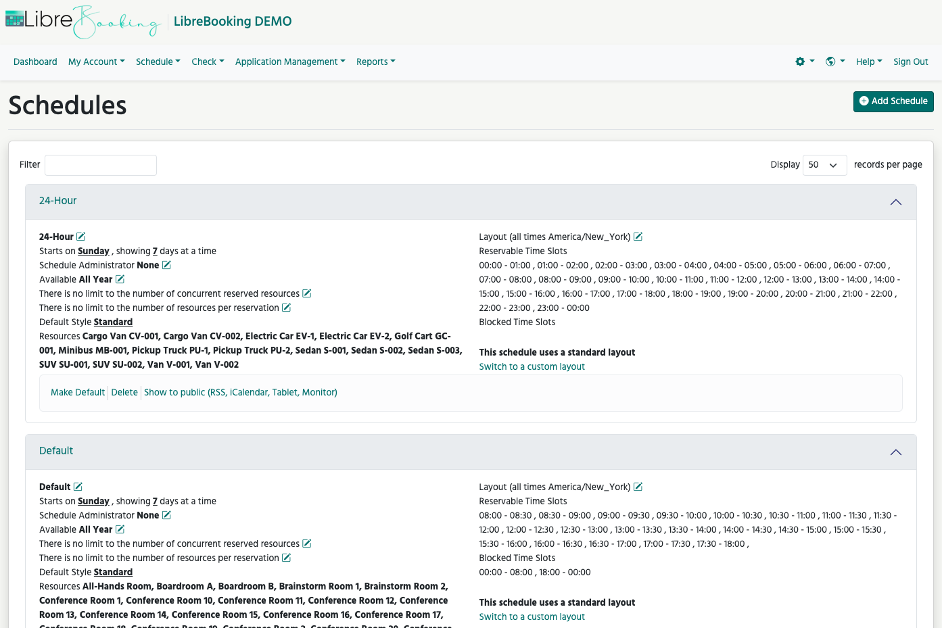
Task: Edit layout icon of Default schedule
Action: [x=638, y=487]
